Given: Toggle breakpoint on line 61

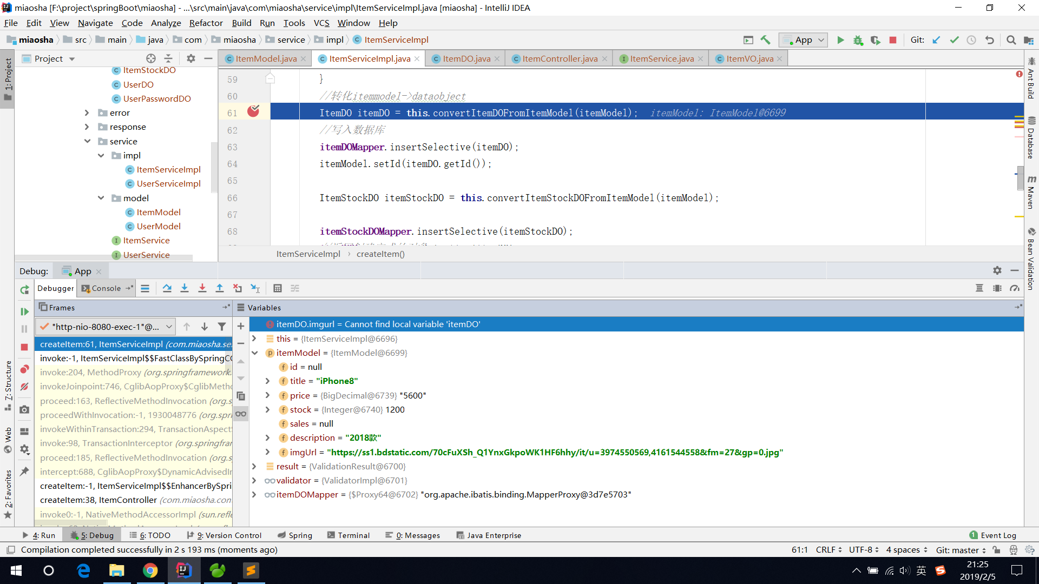Looking at the screenshot, I should point(253,112).
